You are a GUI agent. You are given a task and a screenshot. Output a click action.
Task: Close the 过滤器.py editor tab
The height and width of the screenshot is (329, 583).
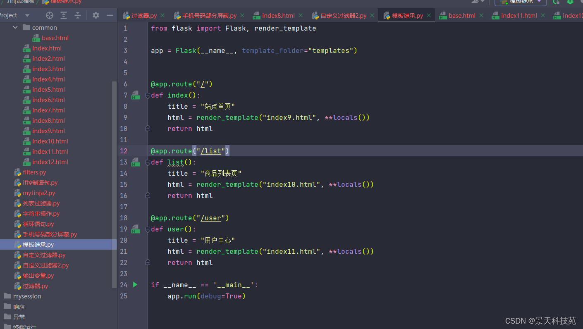pyautogui.click(x=162, y=16)
